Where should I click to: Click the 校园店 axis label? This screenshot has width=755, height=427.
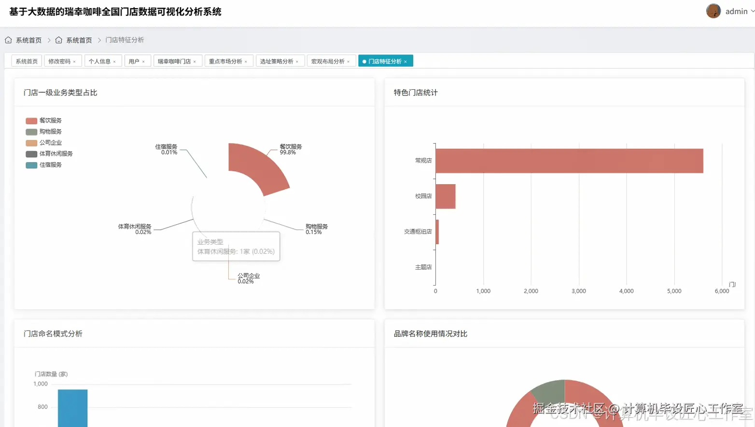pos(423,196)
